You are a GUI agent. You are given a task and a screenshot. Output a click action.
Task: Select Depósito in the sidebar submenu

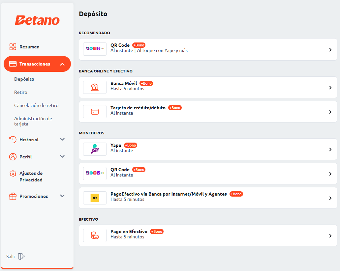click(24, 79)
